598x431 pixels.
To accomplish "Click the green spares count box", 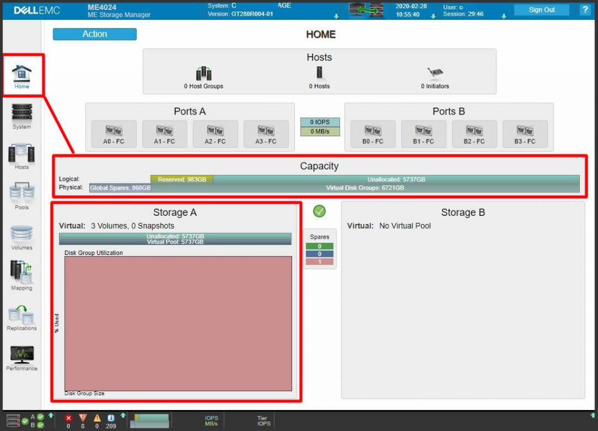I will click(x=319, y=246).
